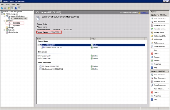The image size is (170, 110).
Task: Click Delete under Name: MSSQL2012 actions
Action: click(156, 92)
